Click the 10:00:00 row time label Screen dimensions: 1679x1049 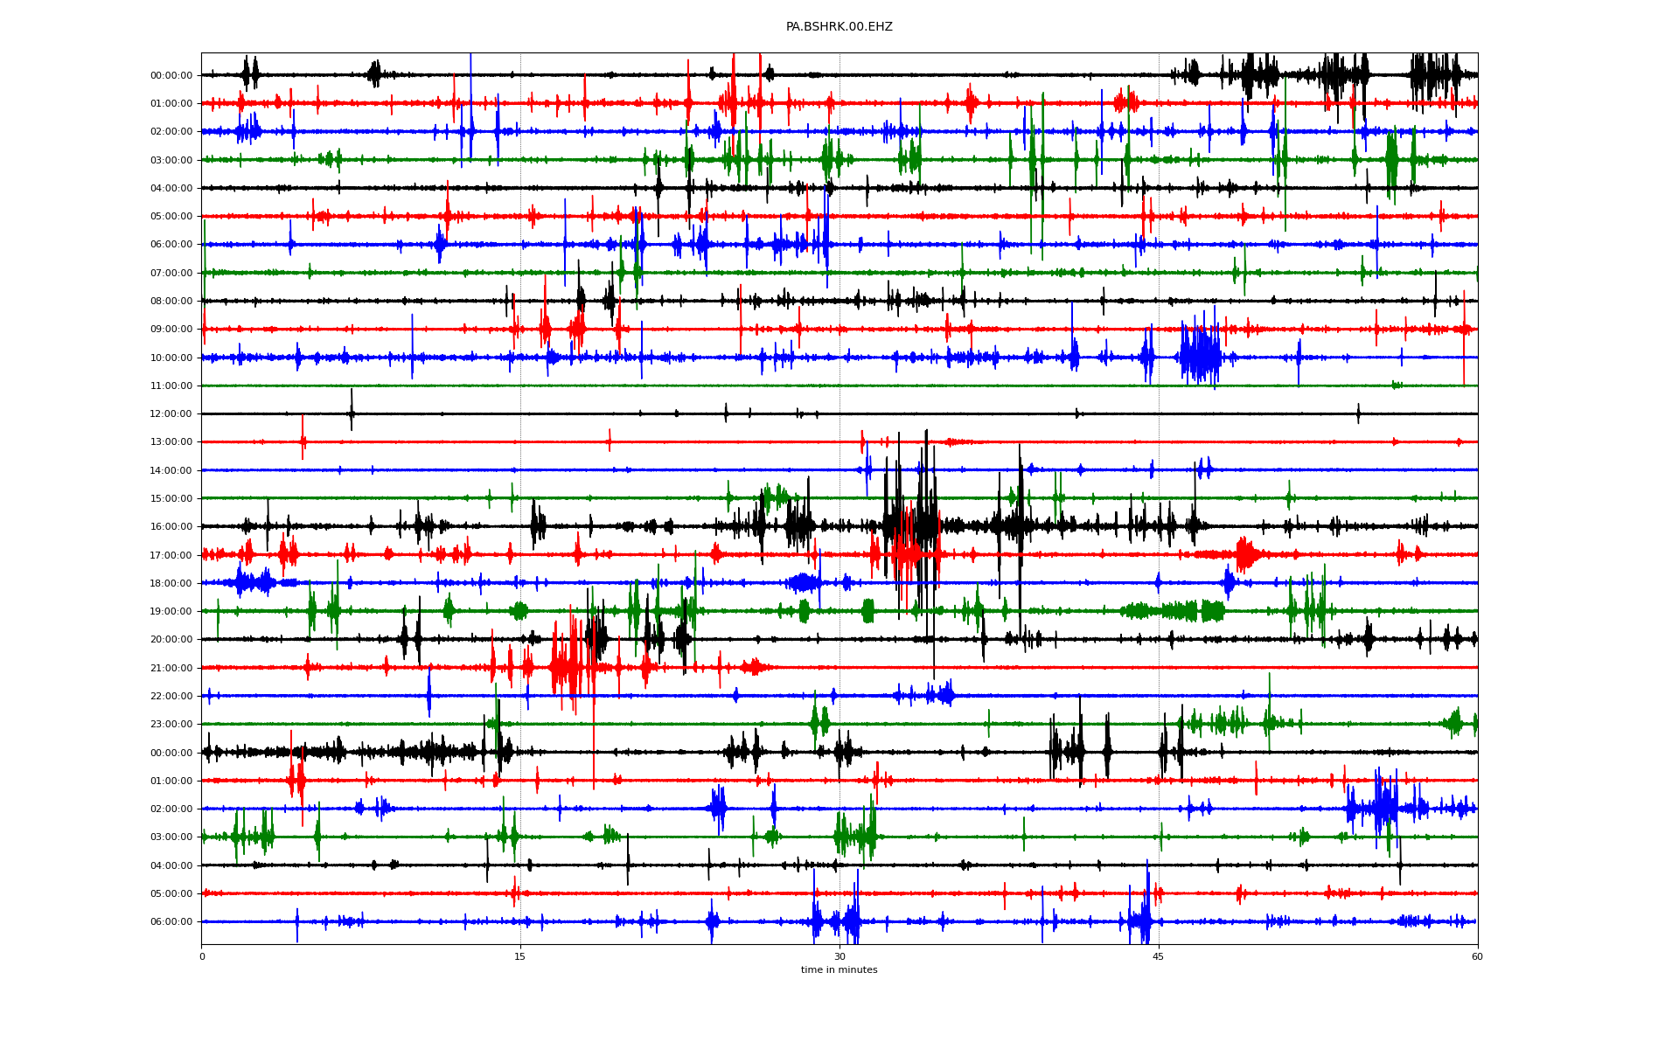(171, 358)
